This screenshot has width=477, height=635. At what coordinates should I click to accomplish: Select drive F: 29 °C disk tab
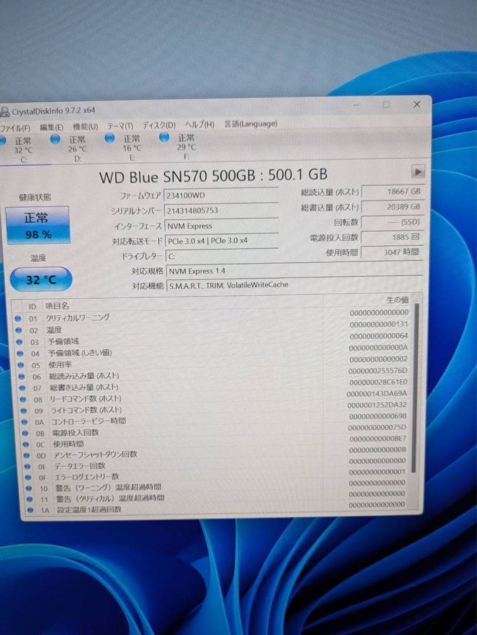pyautogui.click(x=181, y=146)
